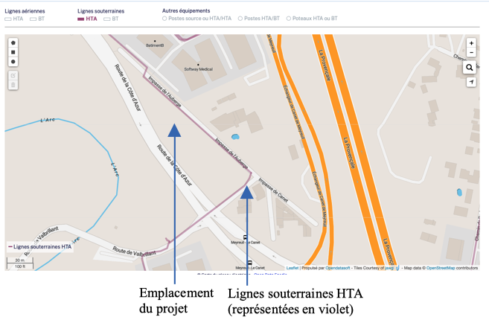Toggle Postes HTA/BT layer
This screenshot has width=489, height=320.
[259, 19]
